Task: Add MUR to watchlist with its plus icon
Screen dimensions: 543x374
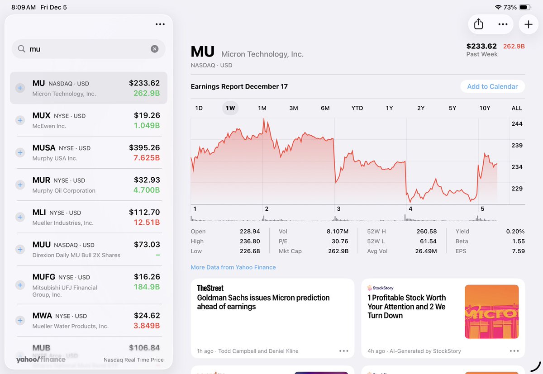Action: click(20, 185)
